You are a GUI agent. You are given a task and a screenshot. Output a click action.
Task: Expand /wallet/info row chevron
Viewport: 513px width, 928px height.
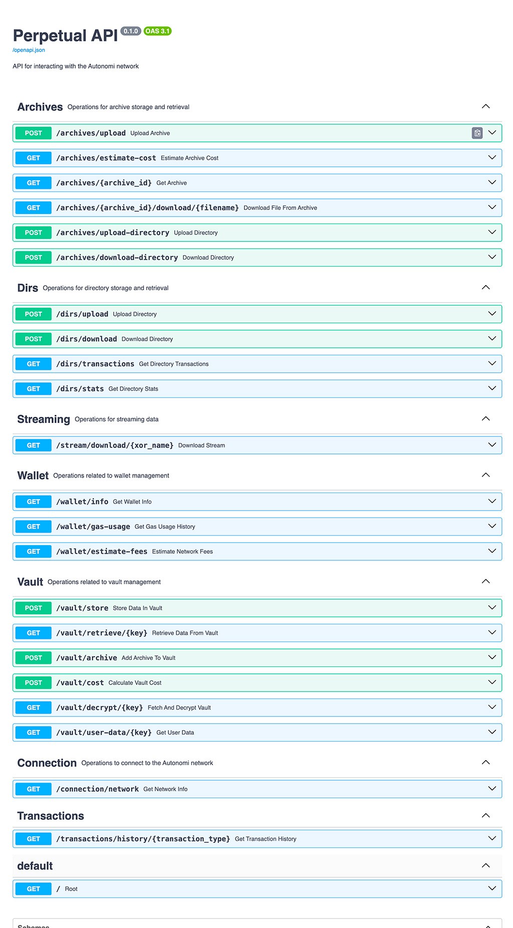coord(492,502)
